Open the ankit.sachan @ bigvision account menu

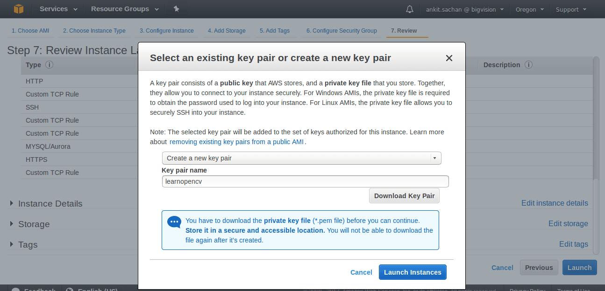pyautogui.click(x=464, y=9)
